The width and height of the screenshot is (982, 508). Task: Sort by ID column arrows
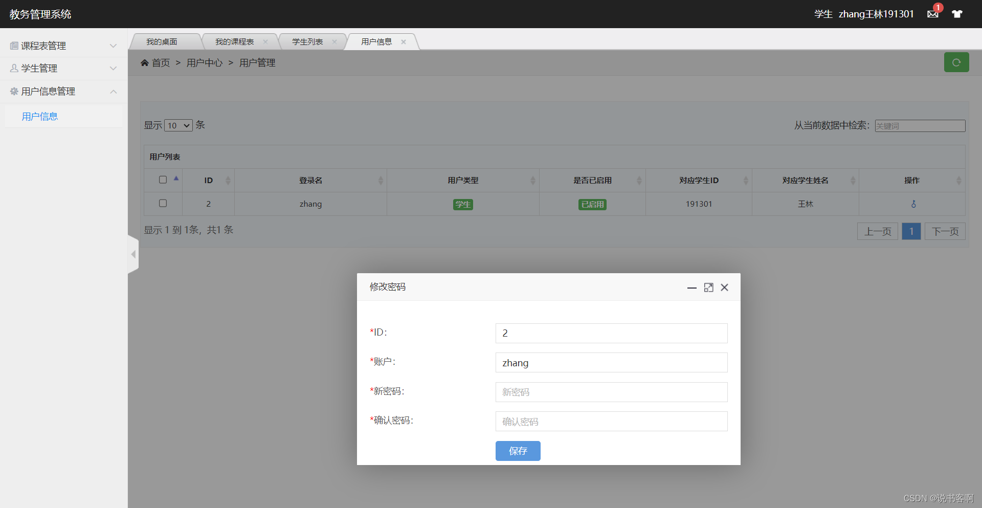point(228,181)
